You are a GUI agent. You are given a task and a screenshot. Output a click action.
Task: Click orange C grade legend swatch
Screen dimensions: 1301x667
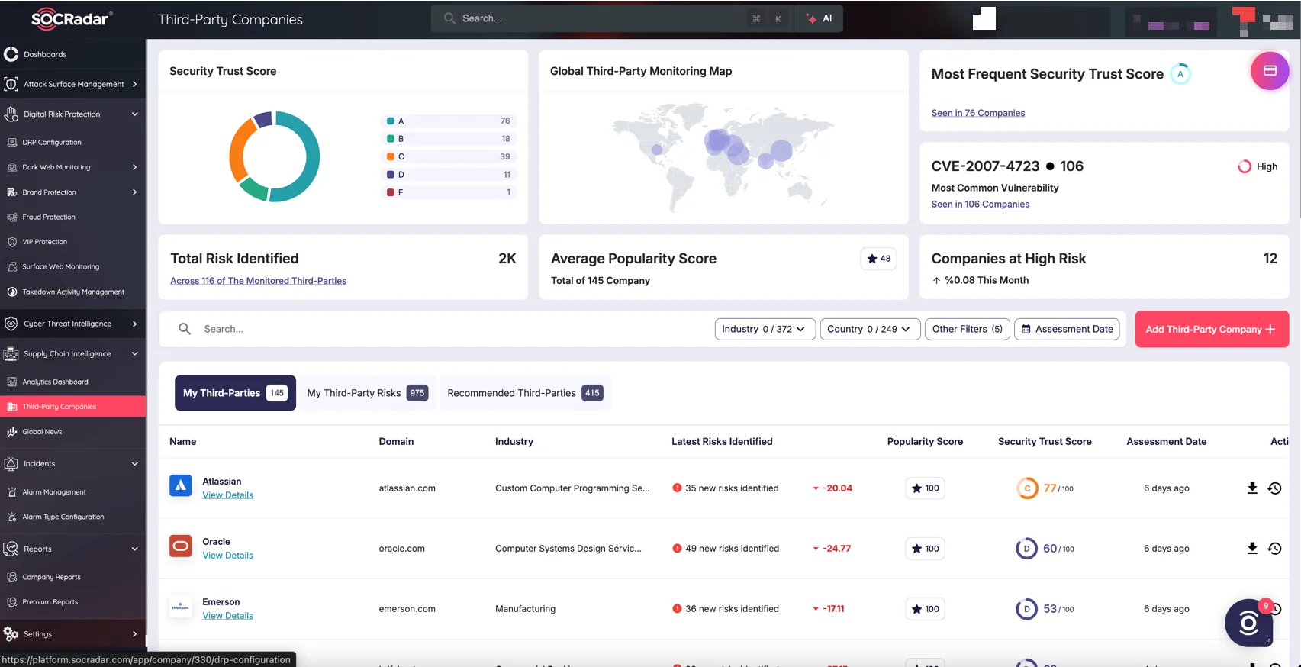(x=391, y=156)
